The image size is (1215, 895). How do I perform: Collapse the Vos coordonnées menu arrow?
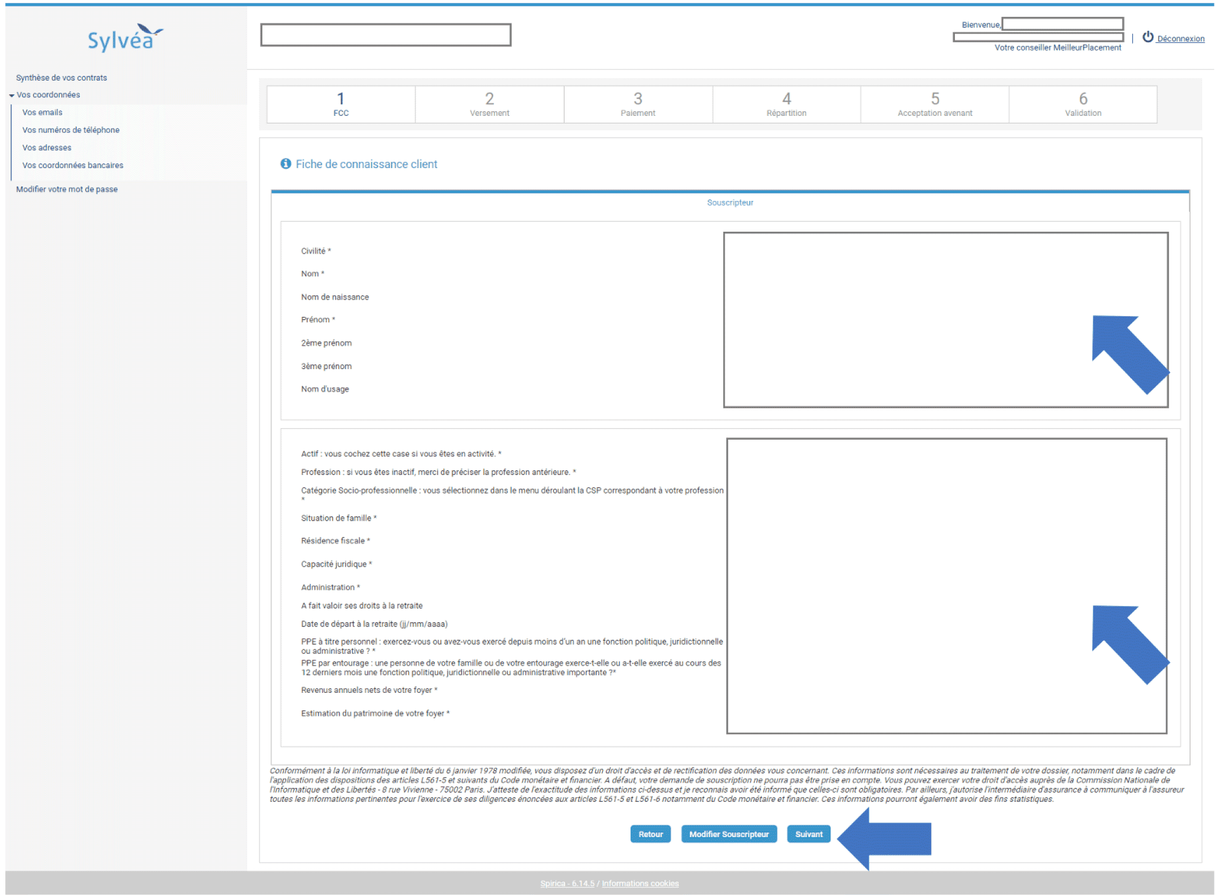(12, 96)
